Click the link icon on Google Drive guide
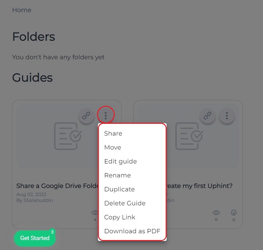Image resolution: width=263 pixels, height=250 pixels. [87, 116]
